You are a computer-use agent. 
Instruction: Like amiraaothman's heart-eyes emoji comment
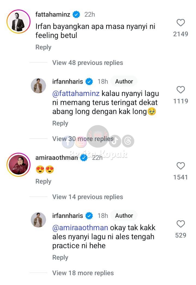pos(180,166)
